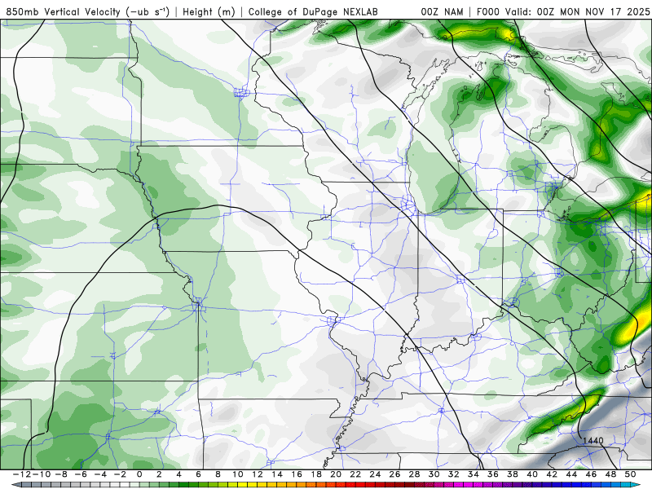Click the '32' value on the color scale
The image size is (652, 489).
pos(454,474)
